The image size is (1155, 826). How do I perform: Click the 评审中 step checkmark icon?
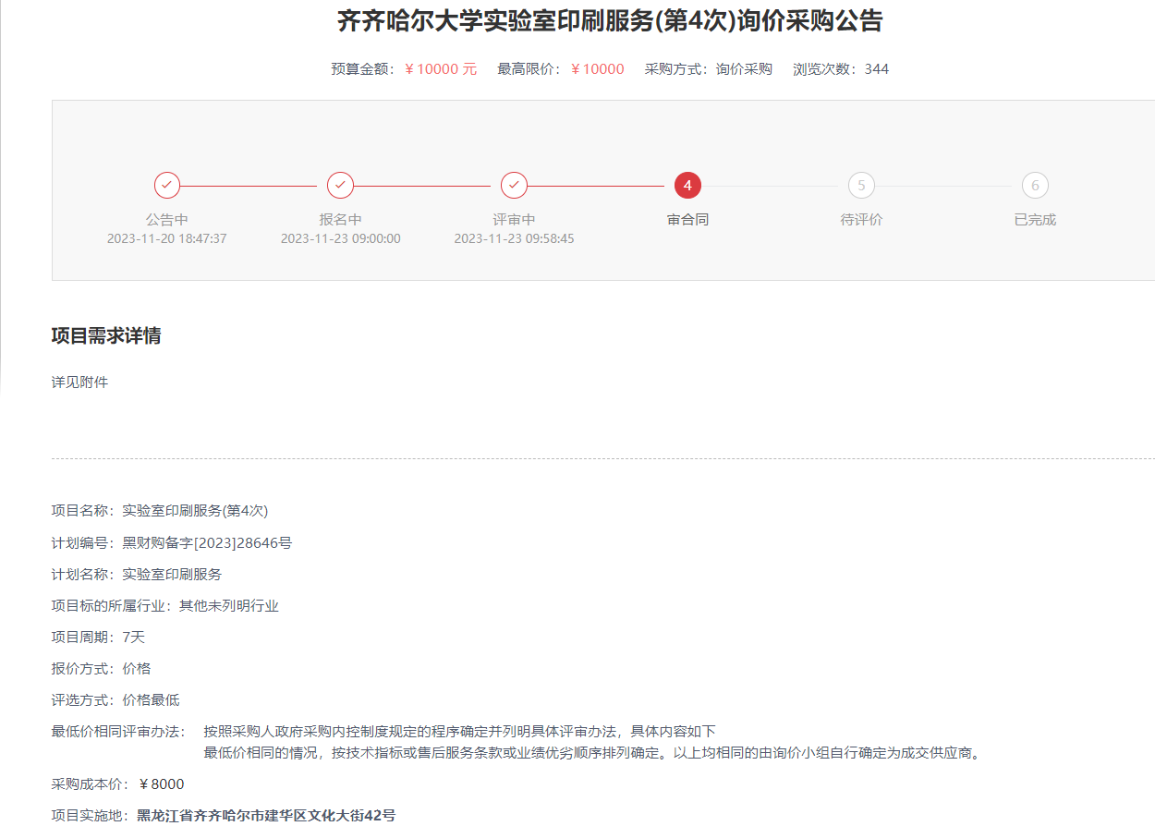point(515,186)
